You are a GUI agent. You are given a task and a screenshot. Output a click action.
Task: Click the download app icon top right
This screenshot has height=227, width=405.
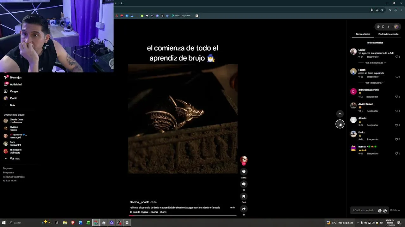pos(388,27)
